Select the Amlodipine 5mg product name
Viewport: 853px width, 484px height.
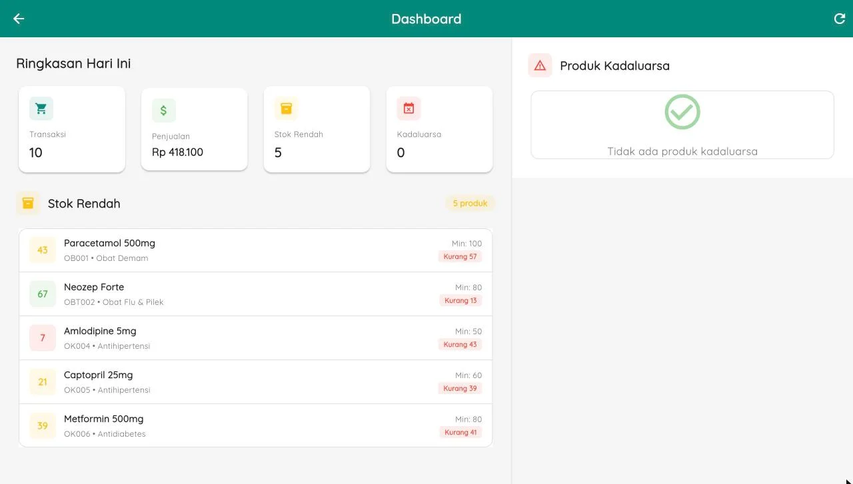pos(100,331)
